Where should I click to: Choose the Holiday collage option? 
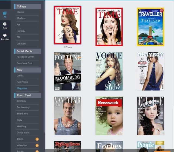21,31
